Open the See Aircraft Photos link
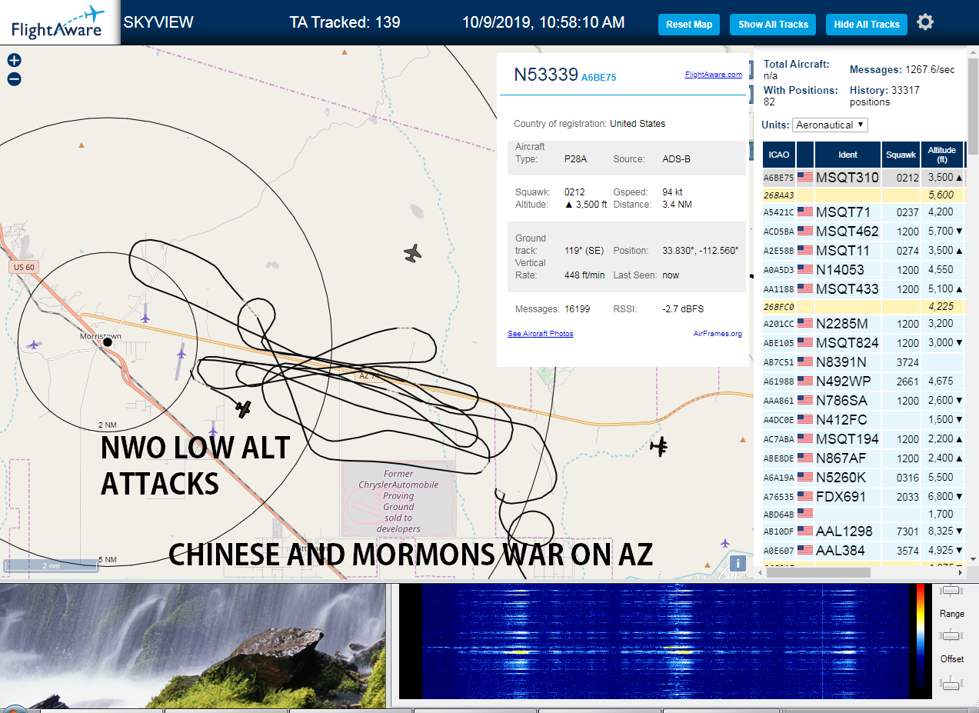 (x=540, y=334)
